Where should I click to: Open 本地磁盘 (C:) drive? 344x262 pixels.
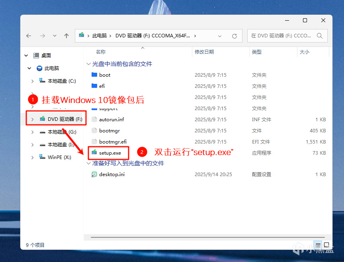tap(62, 81)
